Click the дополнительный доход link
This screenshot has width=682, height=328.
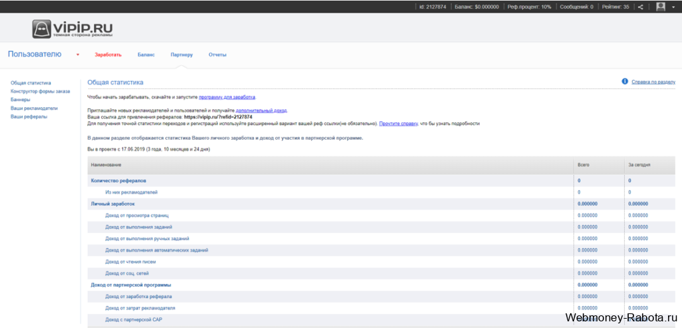(x=261, y=110)
